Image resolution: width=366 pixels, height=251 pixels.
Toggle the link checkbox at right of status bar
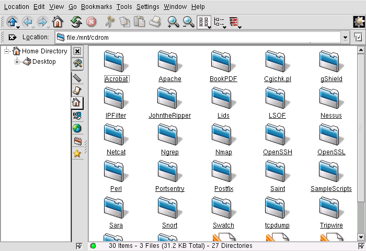click(x=361, y=246)
